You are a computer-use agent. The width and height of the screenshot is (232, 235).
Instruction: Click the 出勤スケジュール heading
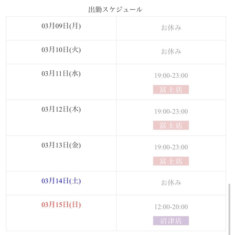(x=115, y=10)
